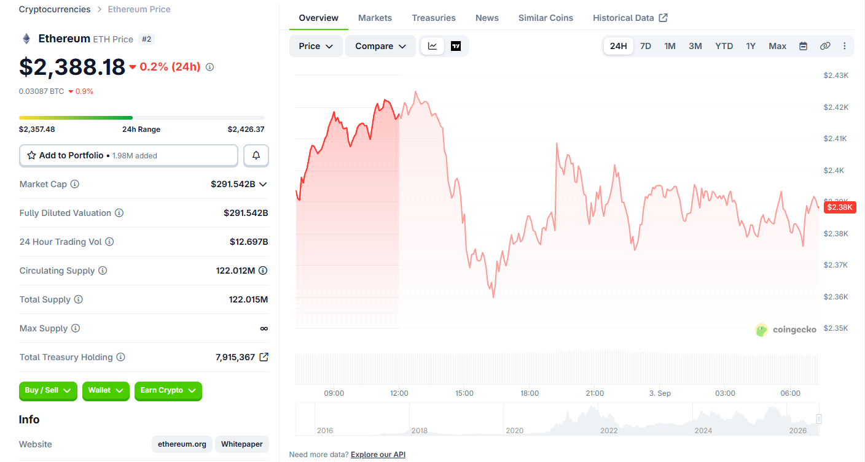Image resolution: width=865 pixels, height=462 pixels.
Task: Click the 0.03087 BTC price text
Action: (41, 91)
